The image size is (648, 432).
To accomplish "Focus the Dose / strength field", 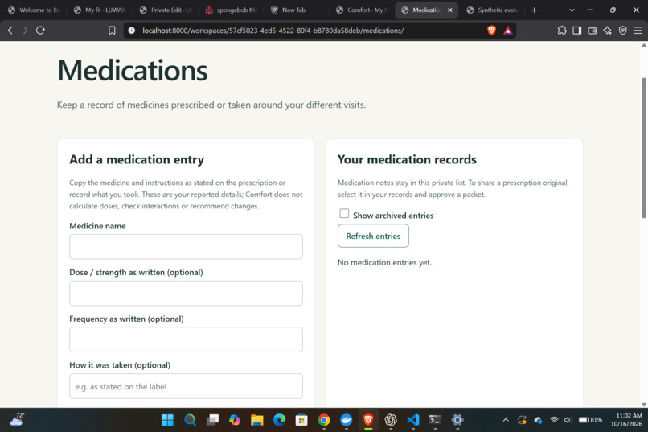I will pyautogui.click(x=186, y=293).
